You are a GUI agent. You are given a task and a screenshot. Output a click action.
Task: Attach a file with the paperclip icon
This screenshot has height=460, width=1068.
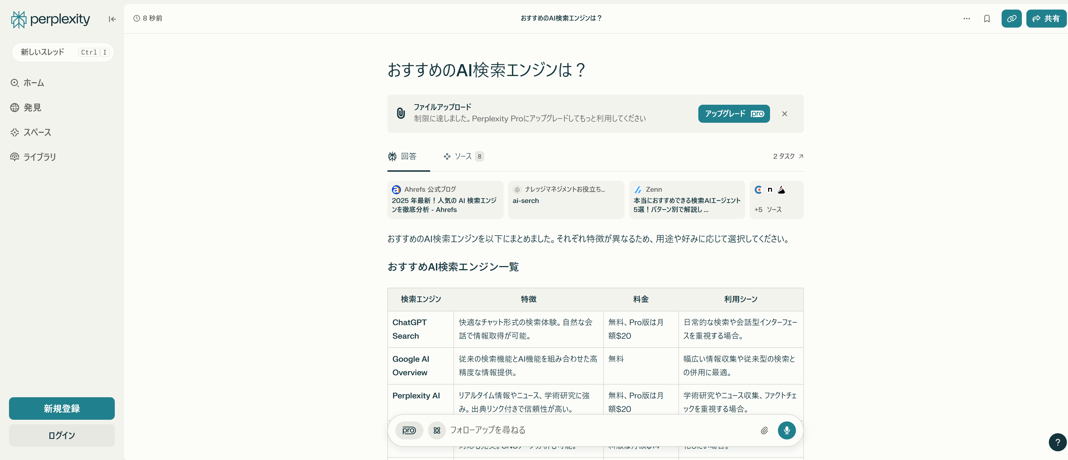pyautogui.click(x=764, y=430)
